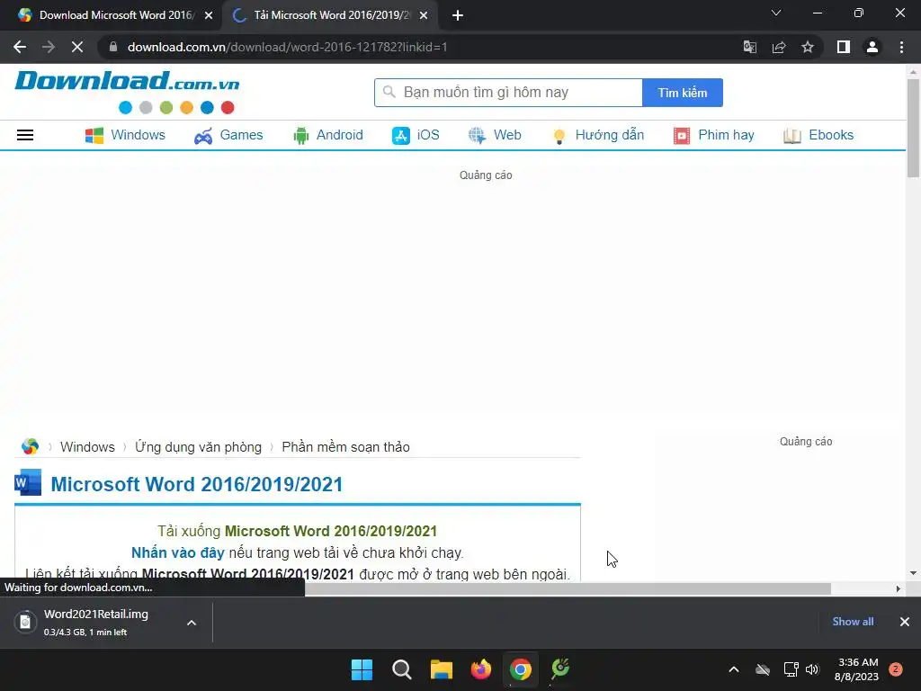This screenshot has height=691, width=921.
Task: Click the 'Nhấn vào đây' download link
Action: pos(178,553)
